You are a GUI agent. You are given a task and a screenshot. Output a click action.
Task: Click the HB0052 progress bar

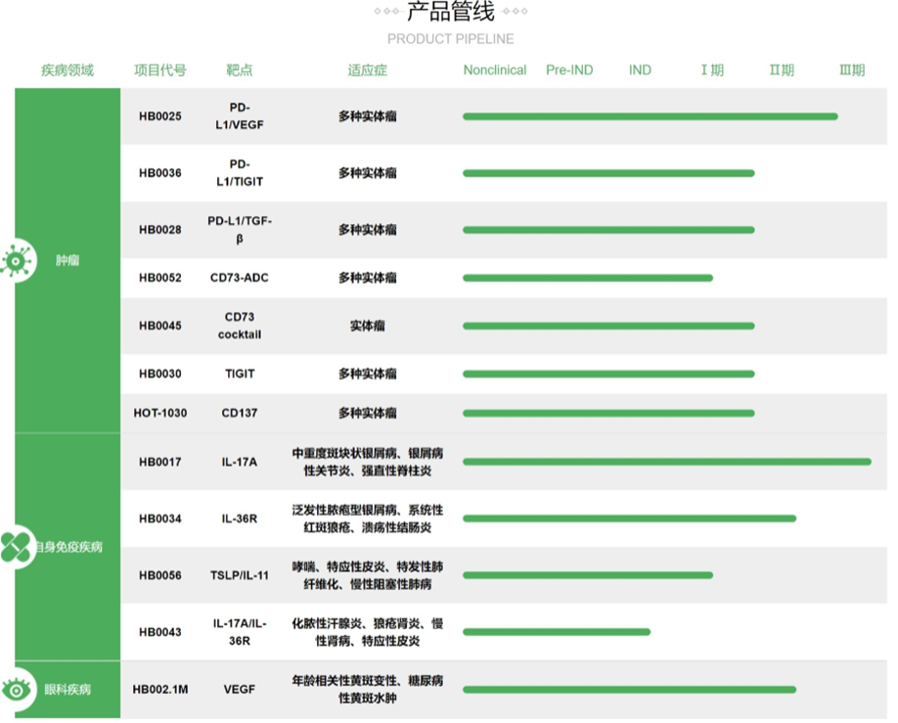coord(587,278)
